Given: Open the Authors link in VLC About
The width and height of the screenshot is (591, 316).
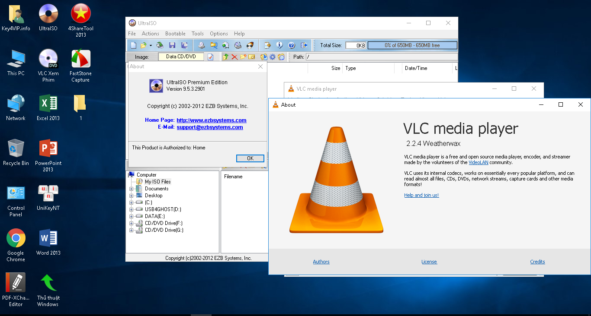Looking at the screenshot, I should (321, 262).
